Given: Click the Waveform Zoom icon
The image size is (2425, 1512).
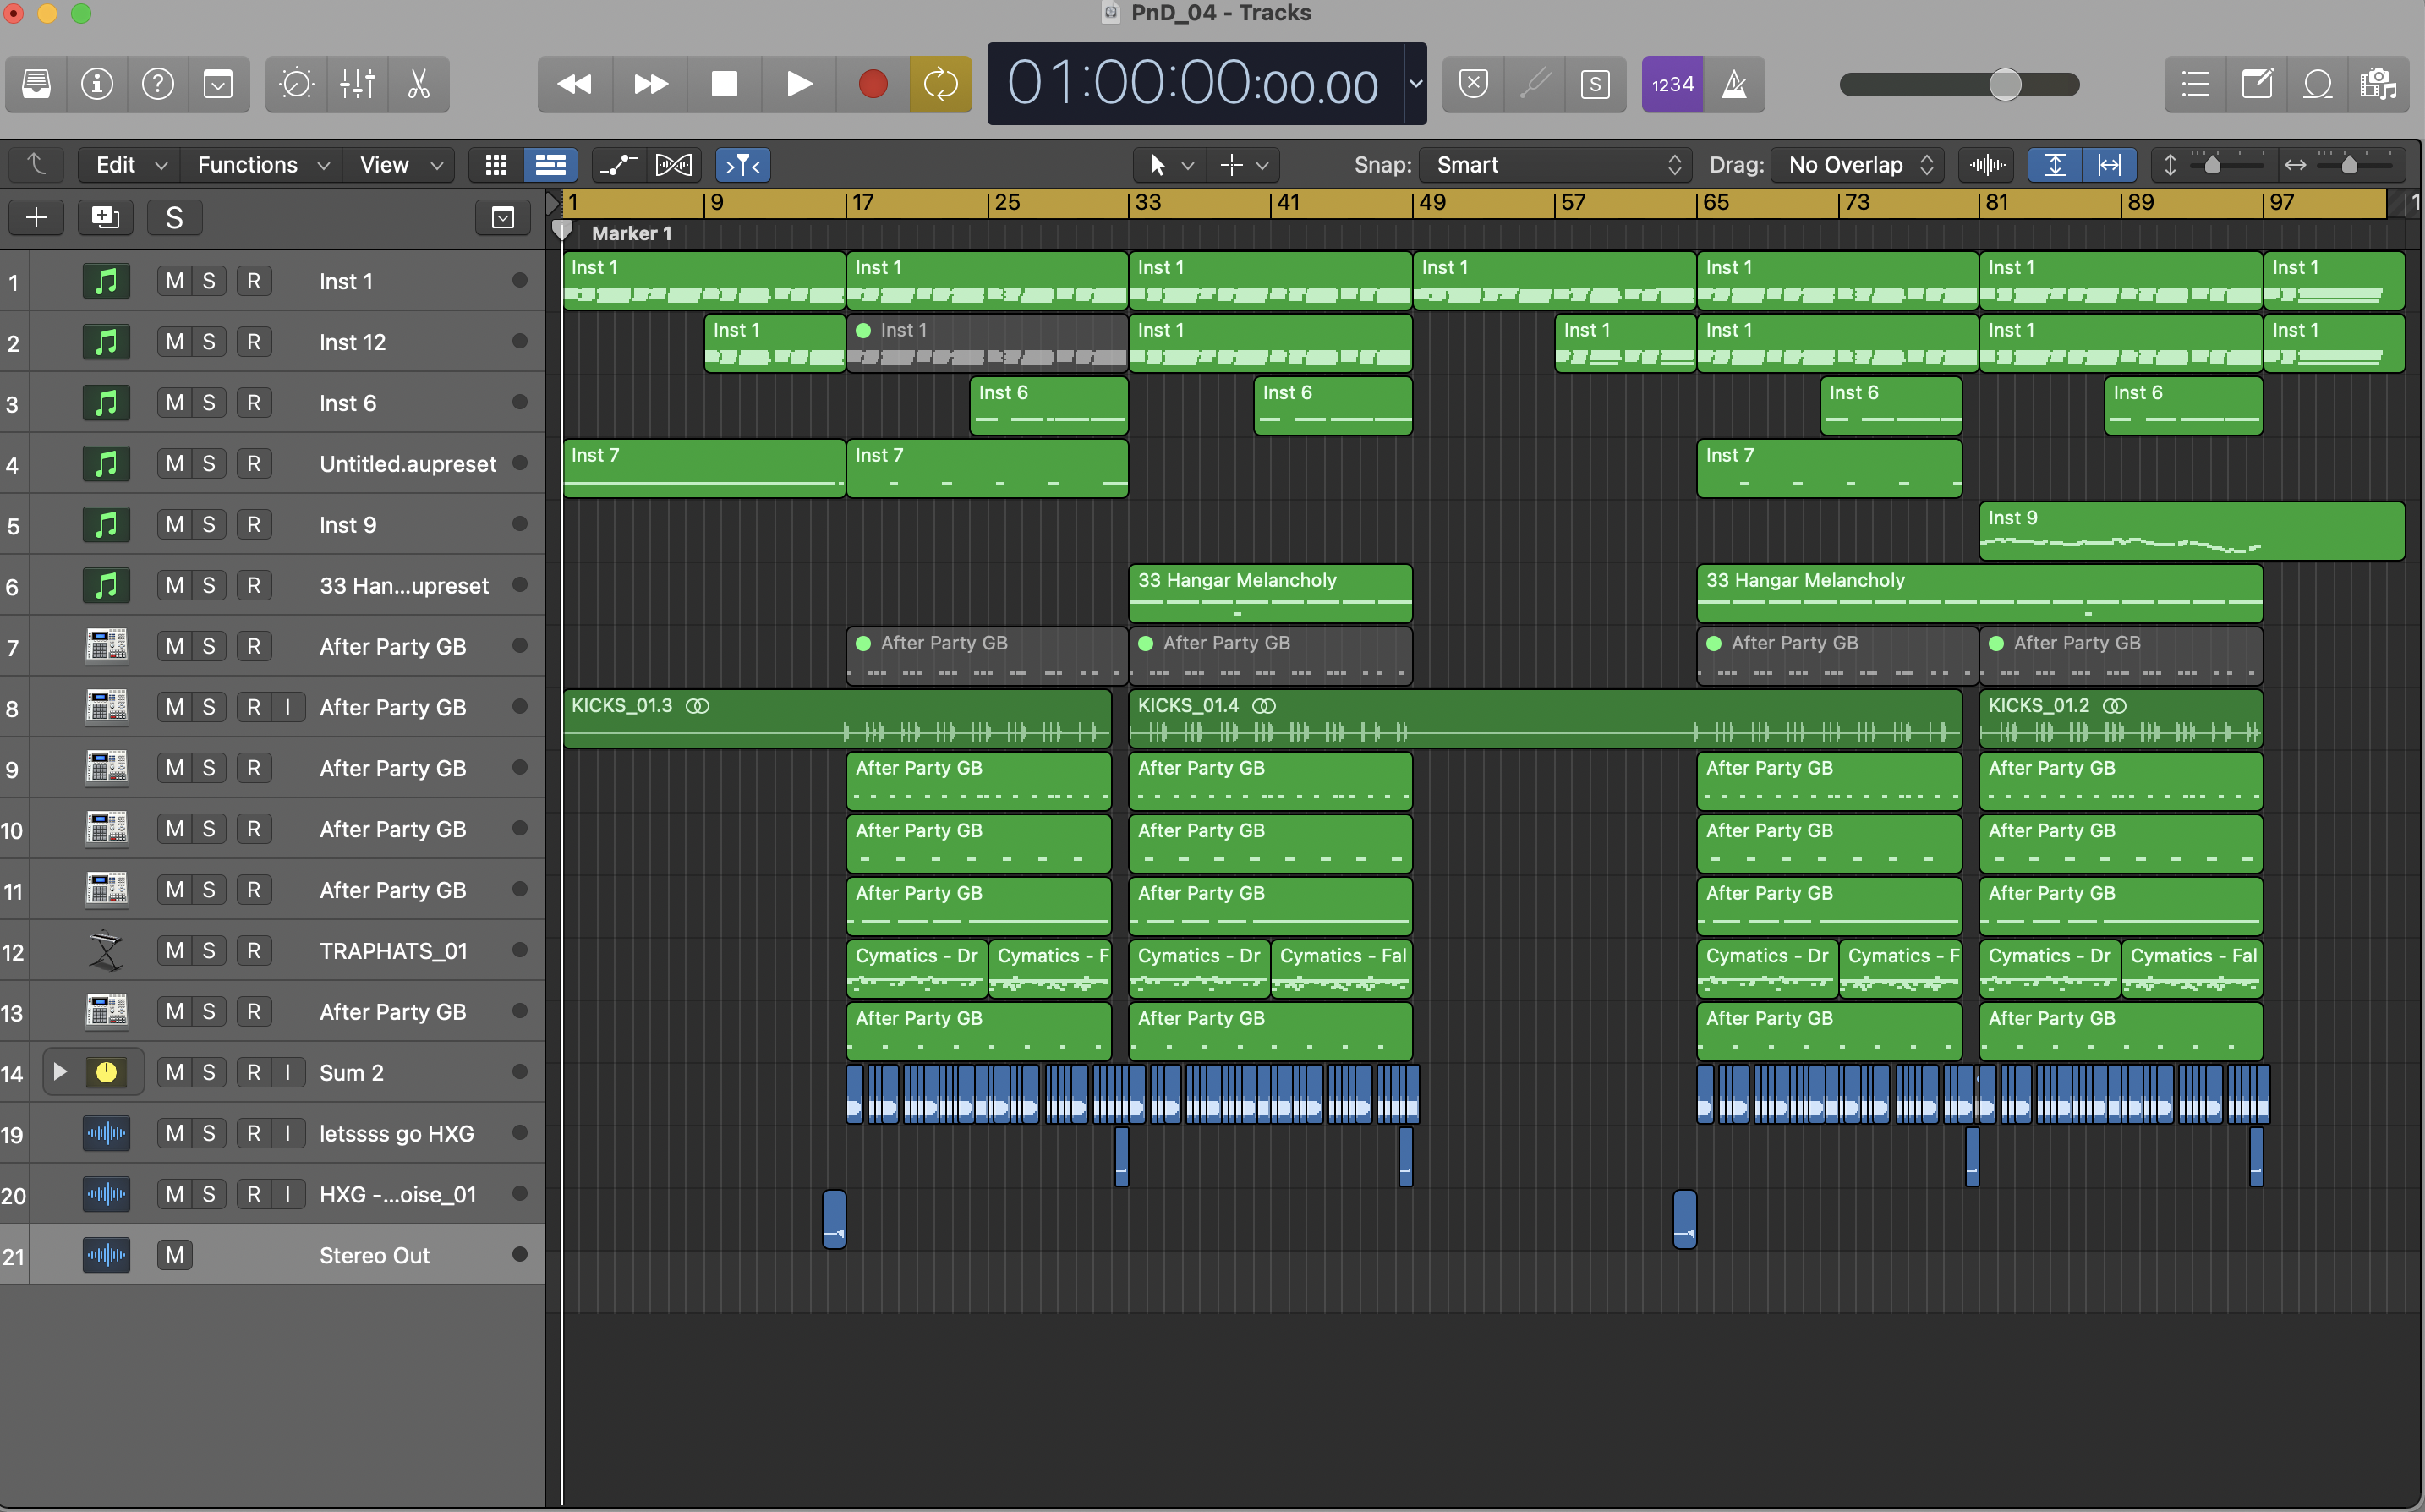Looking at the screenshot, I should 1987,165.
